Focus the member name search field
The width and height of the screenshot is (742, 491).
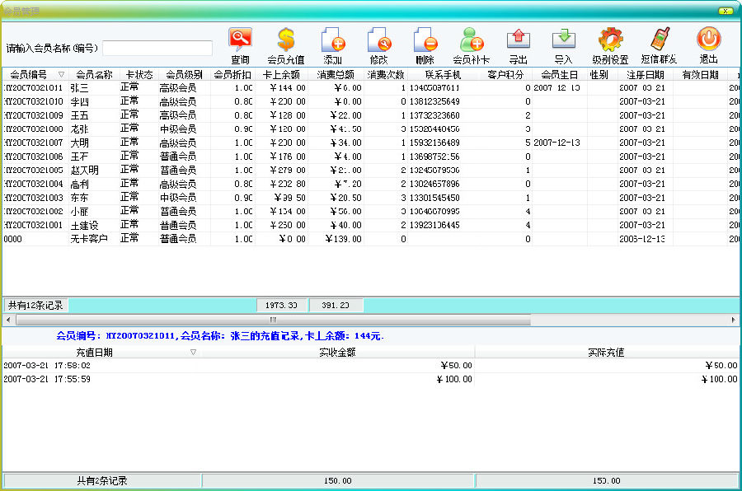tap(157, 48)
